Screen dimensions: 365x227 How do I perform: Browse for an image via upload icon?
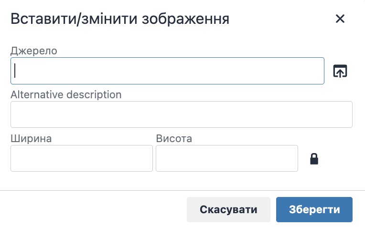[340, 71]
